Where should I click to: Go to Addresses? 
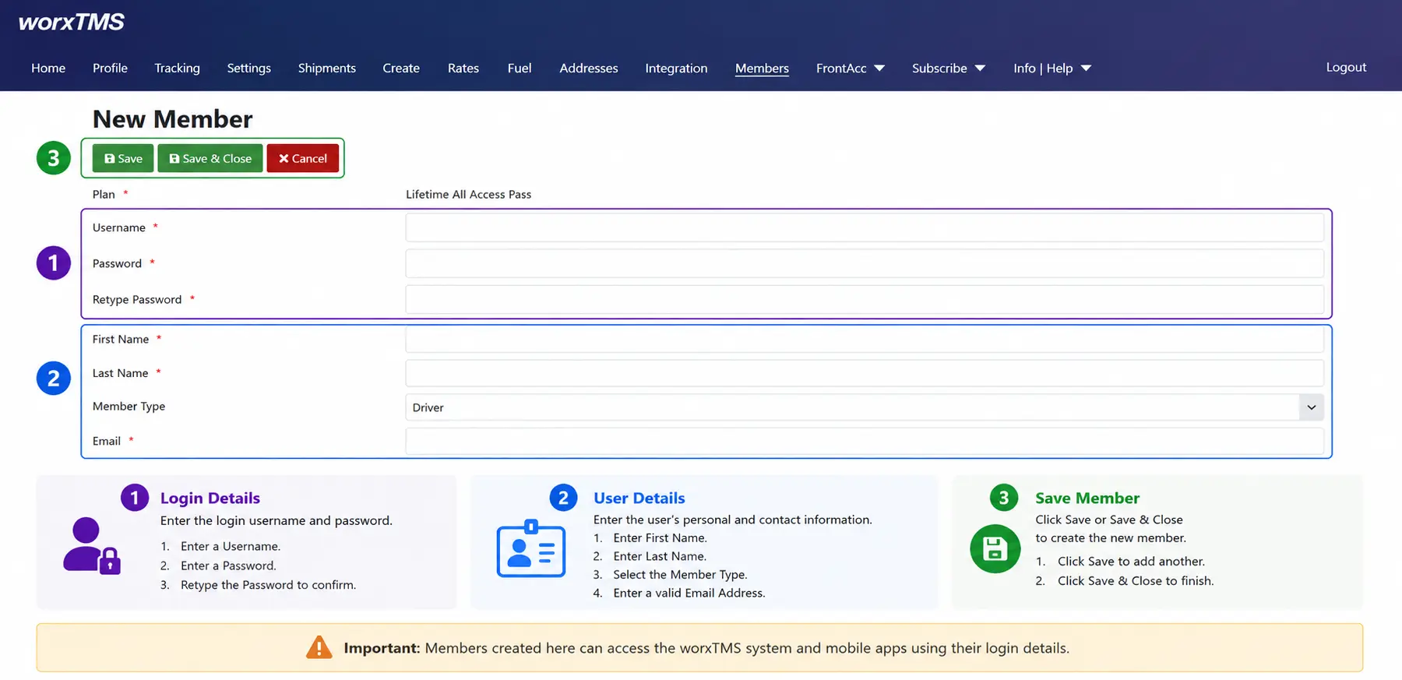point(589,68)
